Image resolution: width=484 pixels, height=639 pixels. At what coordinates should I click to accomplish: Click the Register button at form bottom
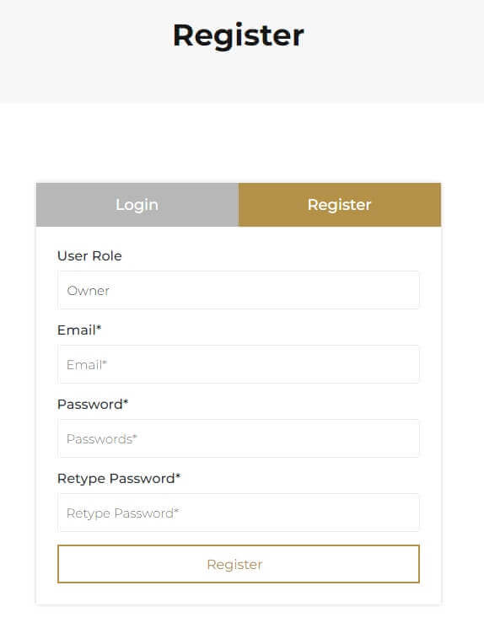pos(239,564)
